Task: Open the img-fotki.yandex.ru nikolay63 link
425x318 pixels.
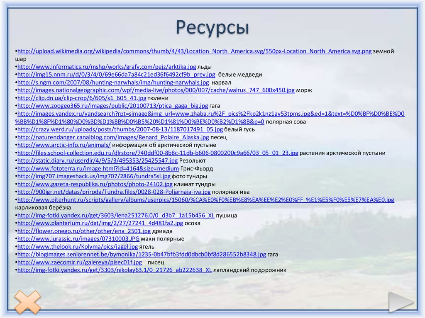Action: coord(115,270)
